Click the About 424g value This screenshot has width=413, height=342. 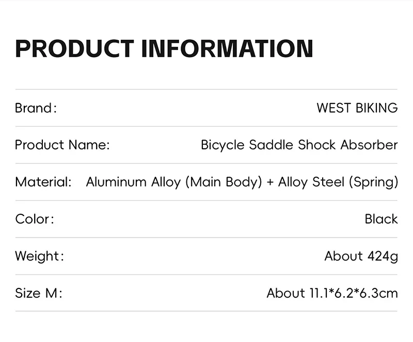click(361, 256)
